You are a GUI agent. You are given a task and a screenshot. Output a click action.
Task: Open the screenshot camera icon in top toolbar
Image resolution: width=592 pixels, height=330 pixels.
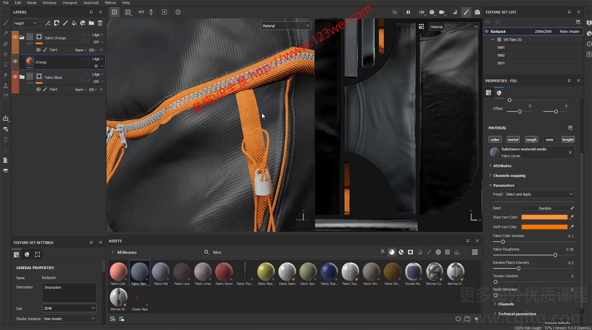coord(477,12)
